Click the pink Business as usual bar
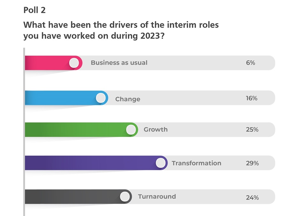Image resolution: width=302 pixels, height=216 pixels. coord(47,63)
